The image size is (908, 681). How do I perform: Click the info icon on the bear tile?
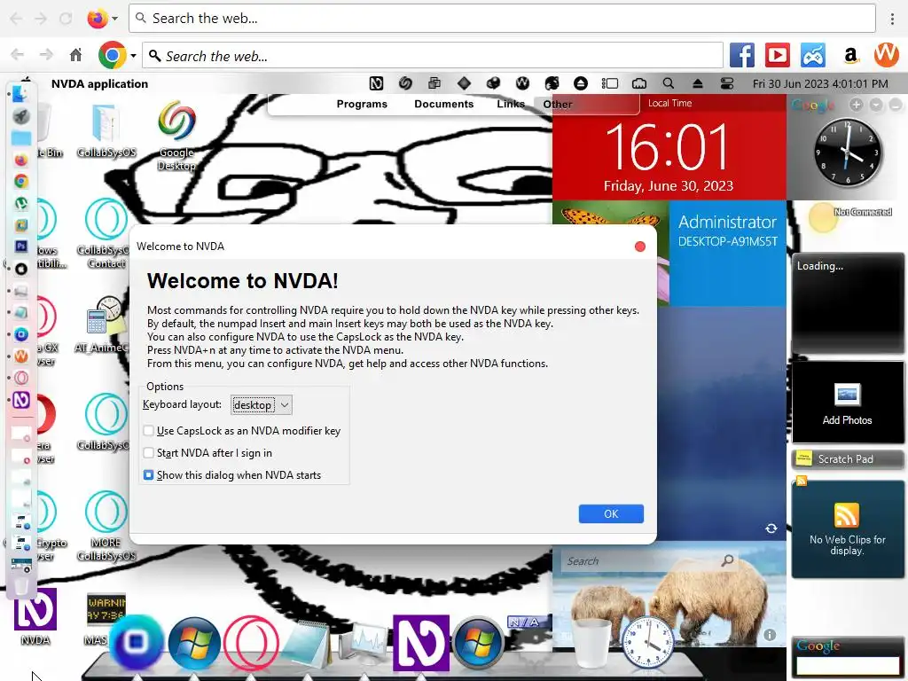click(770, 635)
